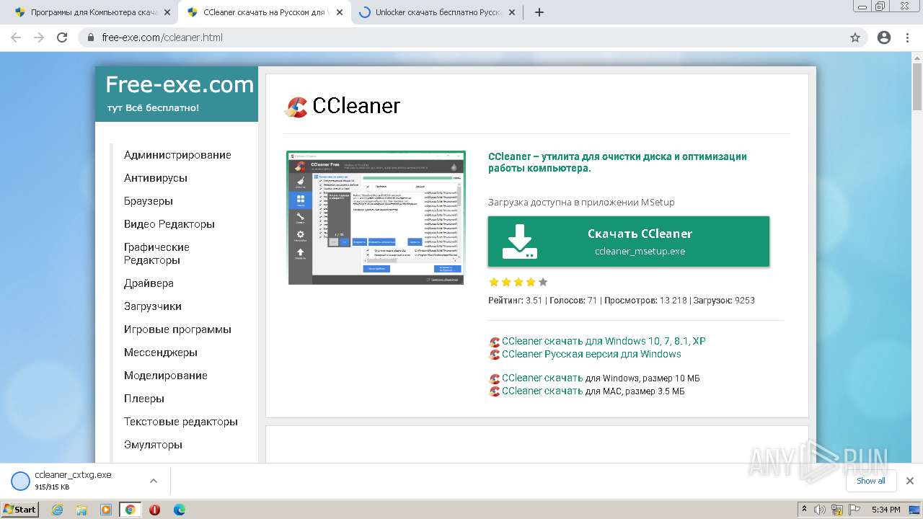Image resolution: width=923 pixels, height=519 pixels.
Task: Close the Unlocker tab
Action: tap(512, 12)
